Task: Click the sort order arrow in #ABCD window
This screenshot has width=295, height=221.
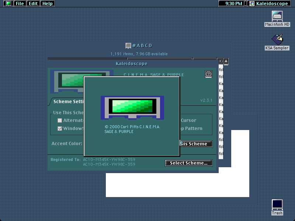Action: (x=226, y=61)
